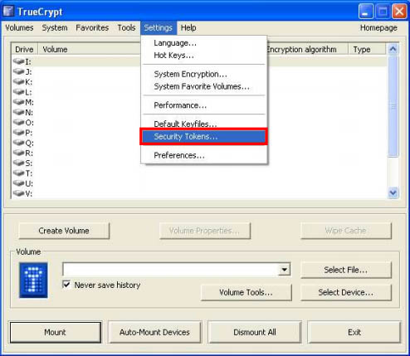This screenshot has width=410, height=356.
Task: Click the Drive column header
Action: click(24, 49)
